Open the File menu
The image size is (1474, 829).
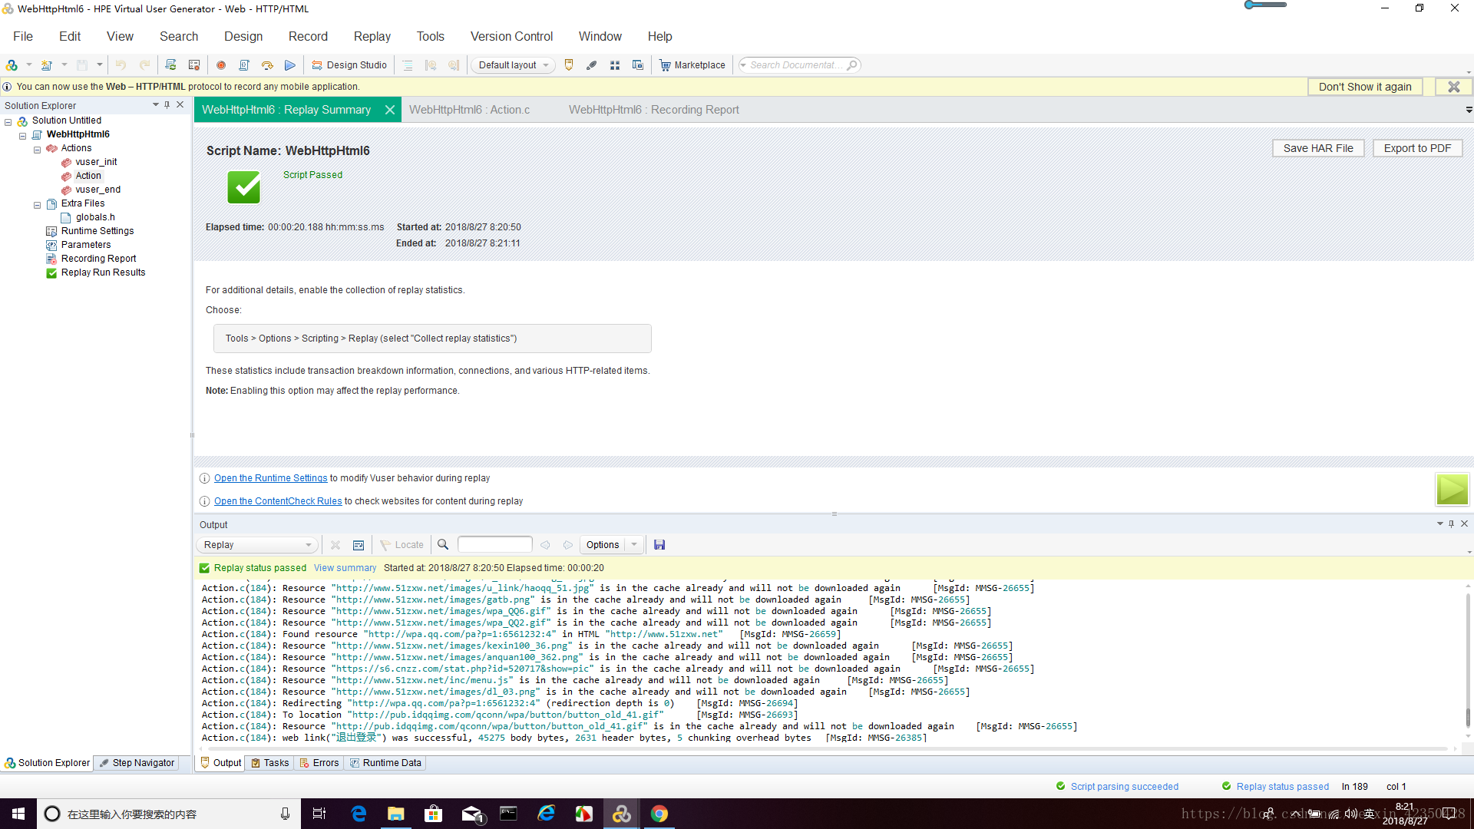(x=23, y=36)
